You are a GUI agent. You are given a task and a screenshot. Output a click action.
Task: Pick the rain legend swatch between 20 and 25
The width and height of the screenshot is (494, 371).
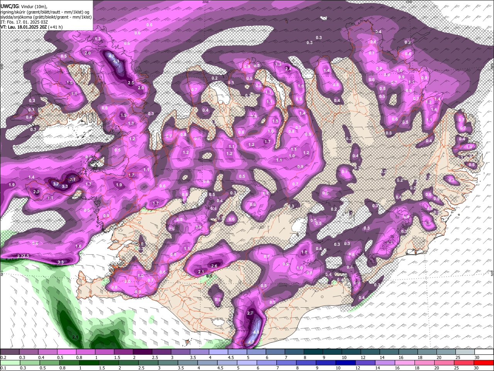(x=444, y=362)
